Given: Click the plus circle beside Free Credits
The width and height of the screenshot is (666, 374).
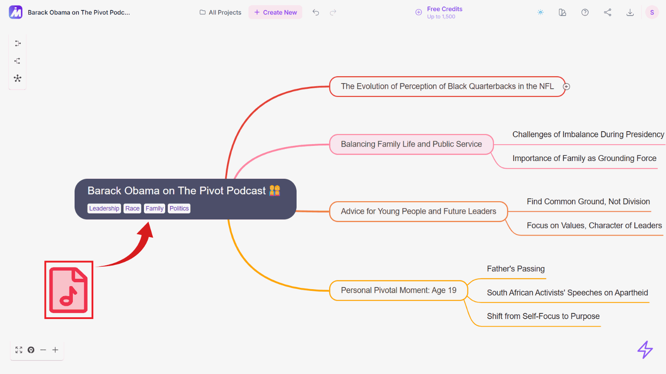Looking at the screenshot, I should click(418, 13).
